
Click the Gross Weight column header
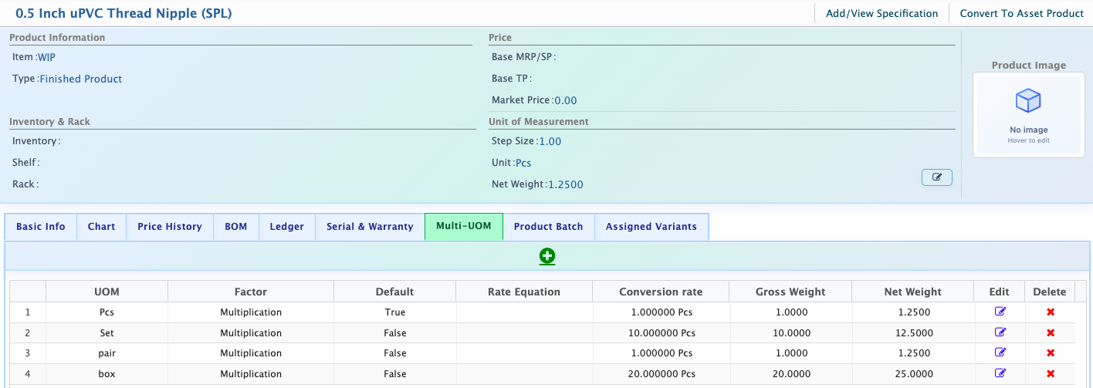point(790,292)
